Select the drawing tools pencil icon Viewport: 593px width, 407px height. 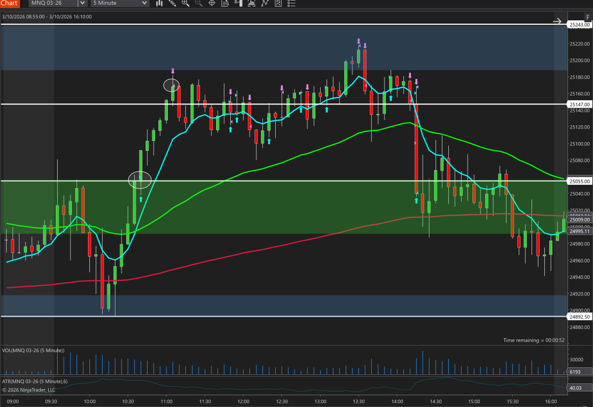click(172, 3)
